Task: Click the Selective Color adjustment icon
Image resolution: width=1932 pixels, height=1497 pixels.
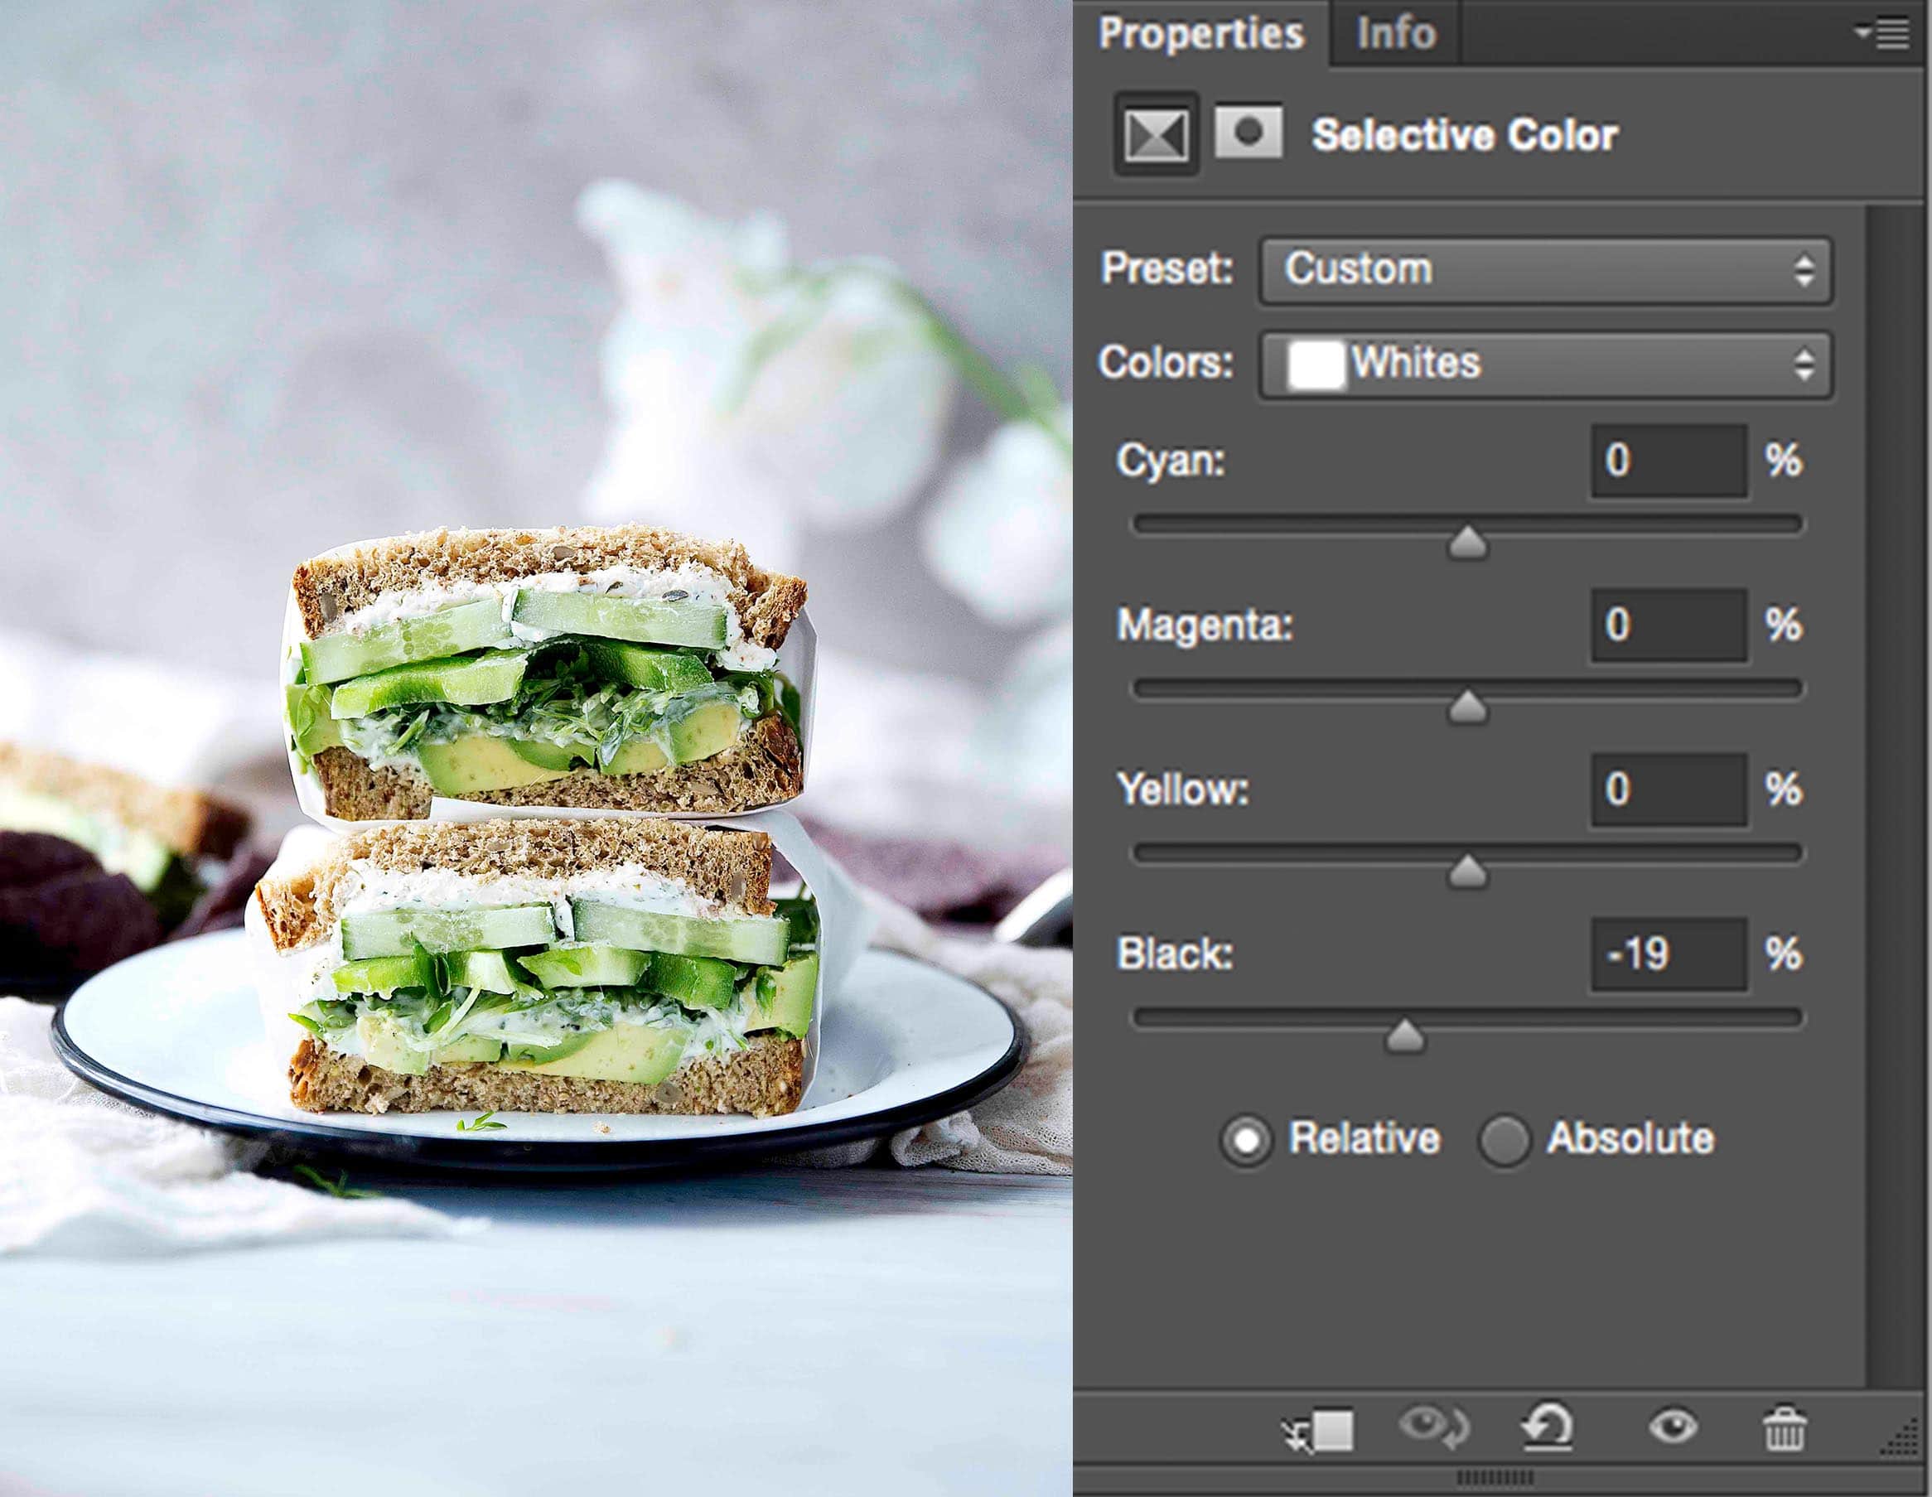Action: click(1156, 135)
